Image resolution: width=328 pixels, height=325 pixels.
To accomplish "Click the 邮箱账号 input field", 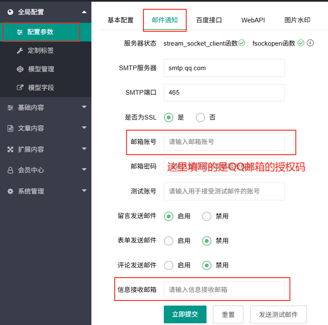I will click(224, 142).
